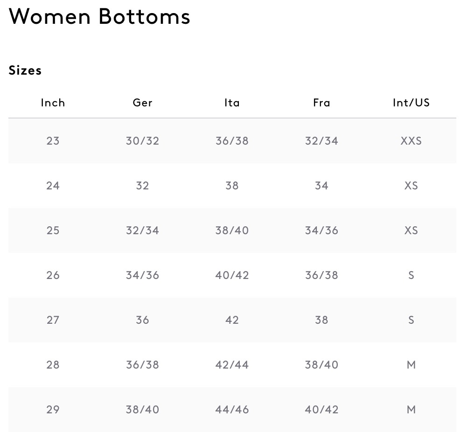Click the Women Bottoms heading
460x432 pixels.
pyautogui.click(x=99, y=16)
